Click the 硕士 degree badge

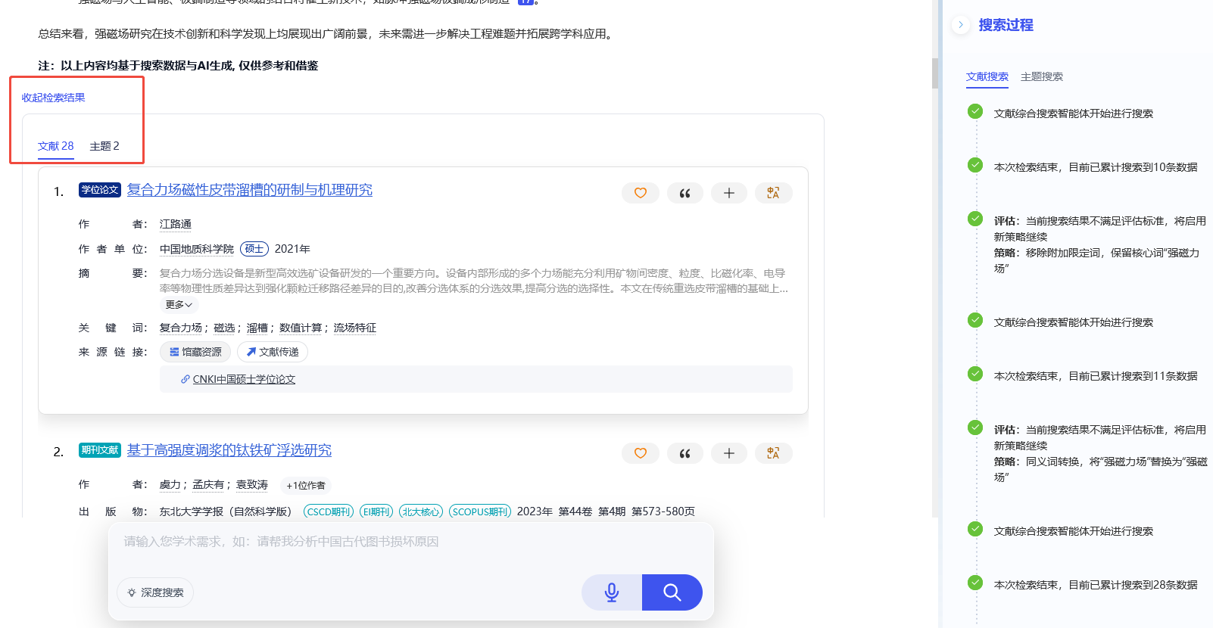[x=254, y=249]
